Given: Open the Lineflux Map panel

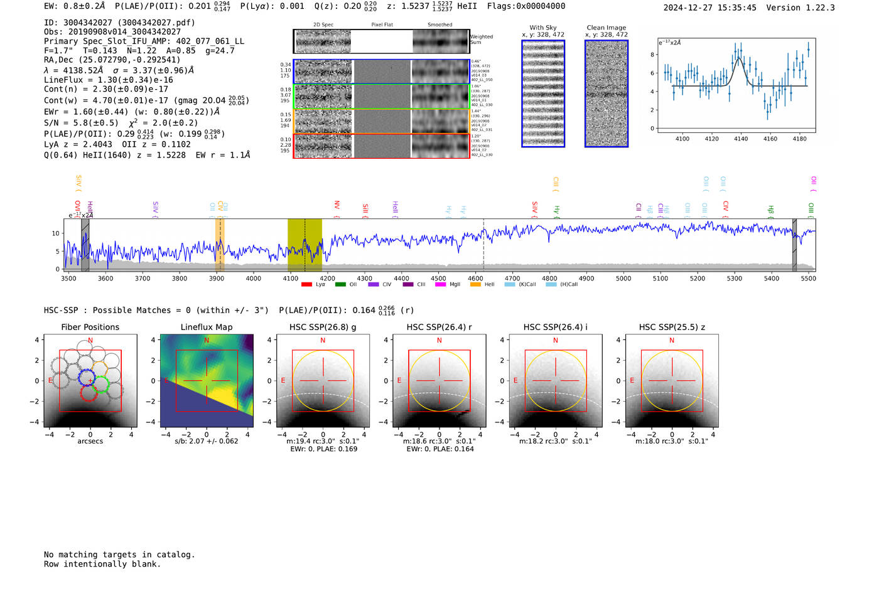Looking at the screenshot, I should (x=207, y=381).
